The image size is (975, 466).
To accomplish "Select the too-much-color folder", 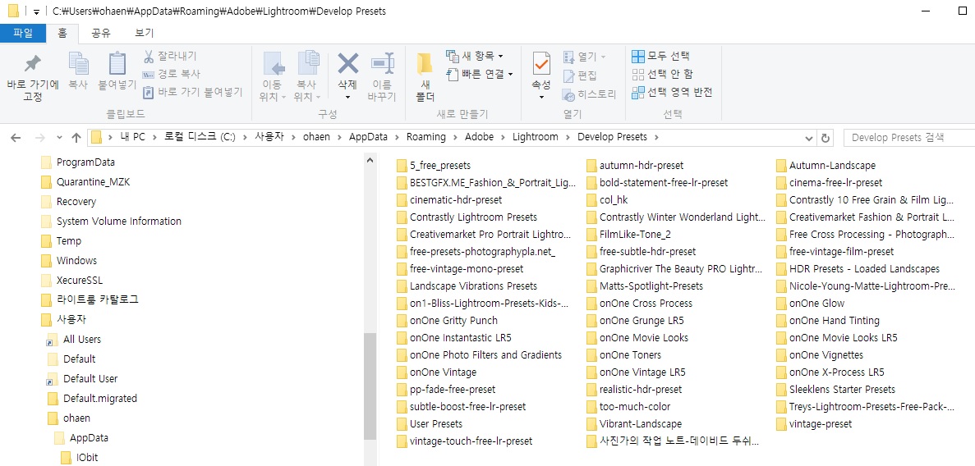I will [635, 407].
